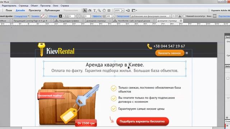Image resolution: width=230 pixels, height=129 pixels.
Task: Open the Справка menu
Action: [x=65, y=6]
